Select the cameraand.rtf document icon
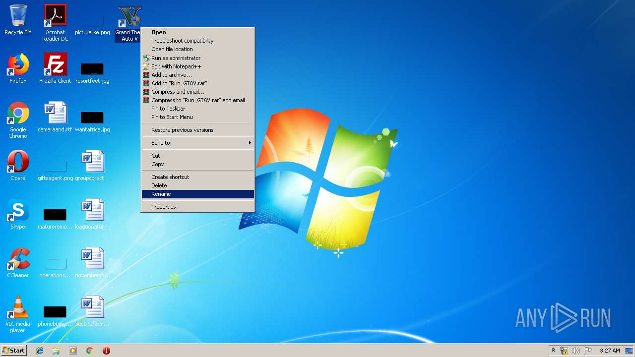 55,117
